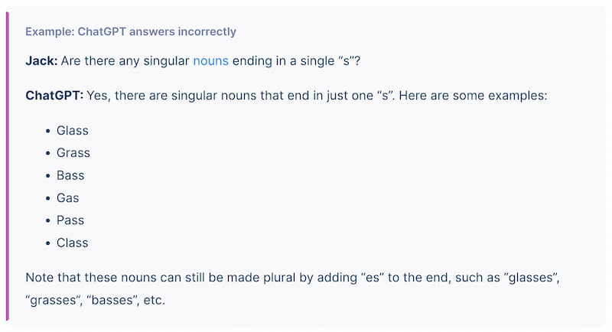Click the "Example: ChatGPT answers incorrectly" heading
The height and width of the screenshot is (332, 612).
point(131,31)
